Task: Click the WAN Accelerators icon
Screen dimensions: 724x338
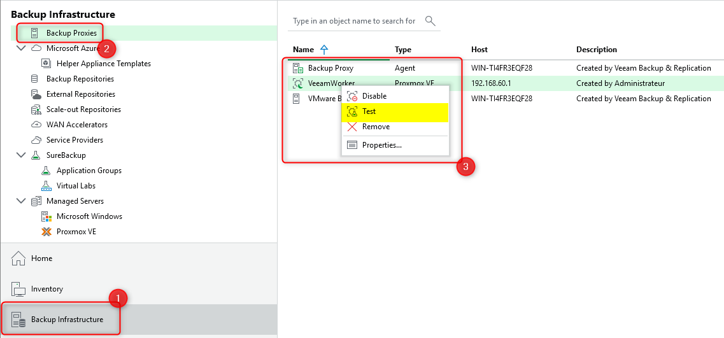Action: pos(36,125)
